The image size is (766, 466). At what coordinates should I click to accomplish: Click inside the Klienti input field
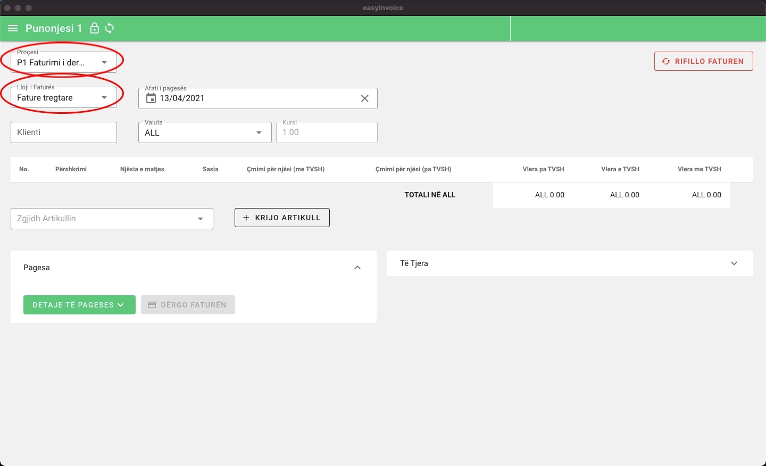pyautogui.click(x=64, y=132)
